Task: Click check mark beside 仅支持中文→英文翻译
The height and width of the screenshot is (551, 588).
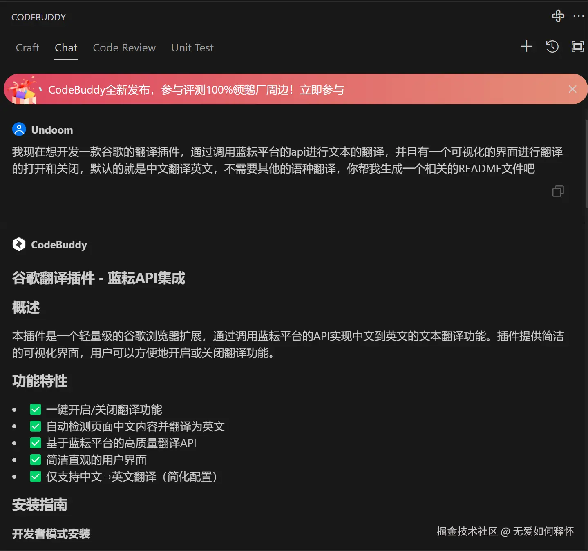Action: (x=36, y=476)
